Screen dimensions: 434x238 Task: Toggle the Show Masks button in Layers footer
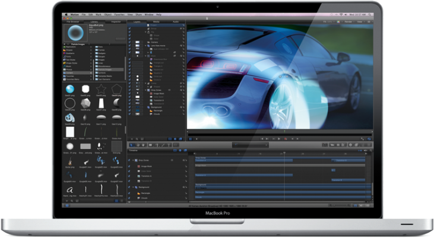coord(170,139)
